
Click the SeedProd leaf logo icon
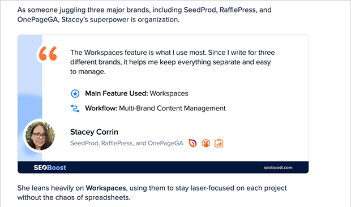click(x=192, y=143)
